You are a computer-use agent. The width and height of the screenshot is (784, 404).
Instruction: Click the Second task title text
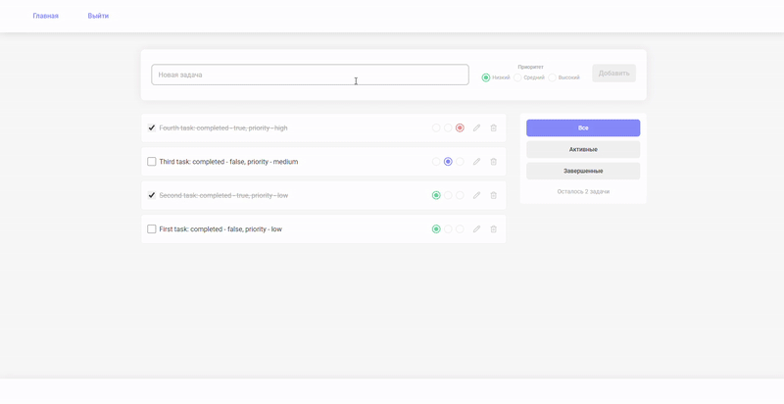223,195
